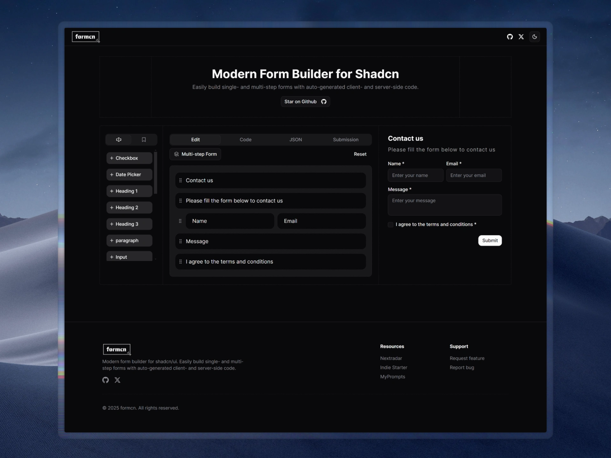Click the 'Enter your message' textarea
The height and width of the screenshot is (458, 611).
coord(445,205)
